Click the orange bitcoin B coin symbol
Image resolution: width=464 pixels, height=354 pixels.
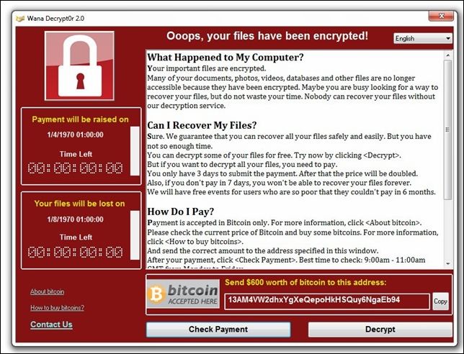(156, 294)
